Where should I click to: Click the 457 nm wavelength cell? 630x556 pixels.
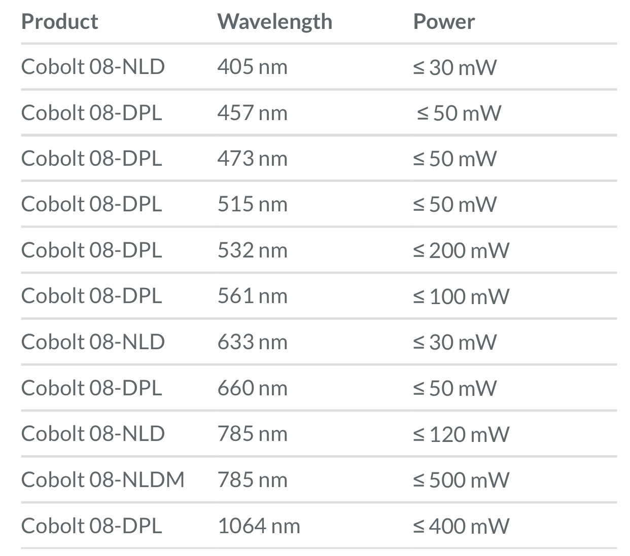click(252, 113)
